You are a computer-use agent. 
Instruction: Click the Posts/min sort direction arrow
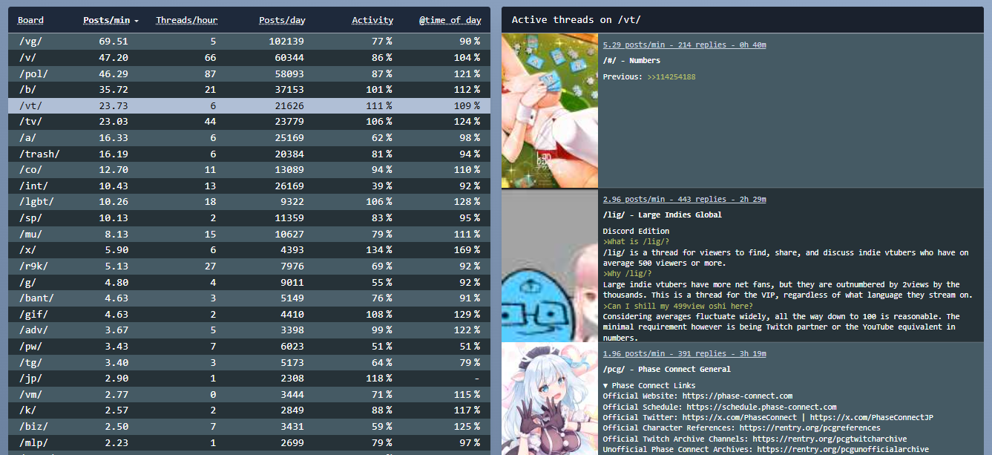click(x=137, y=22)
